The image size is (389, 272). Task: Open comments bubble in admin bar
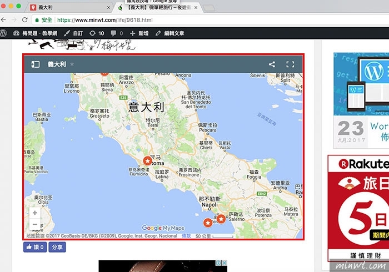[x=117, y=33]
